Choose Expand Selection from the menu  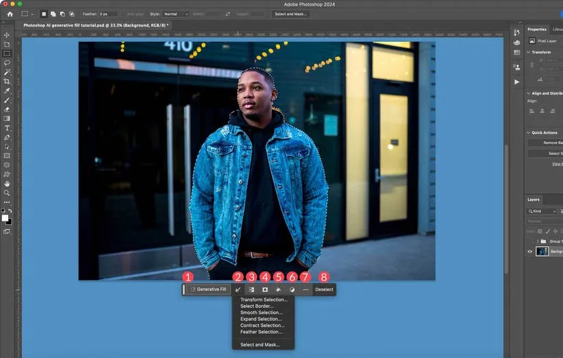click(261, 319)
